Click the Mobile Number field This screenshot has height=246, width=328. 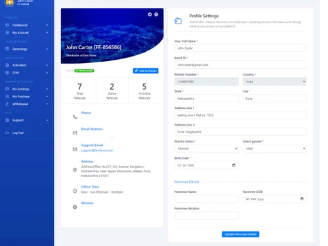207,81
